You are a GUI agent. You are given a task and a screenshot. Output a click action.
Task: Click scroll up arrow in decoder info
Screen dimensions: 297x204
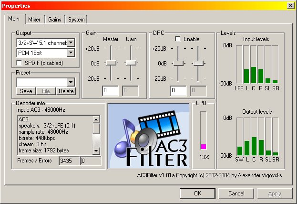point(96,119)
